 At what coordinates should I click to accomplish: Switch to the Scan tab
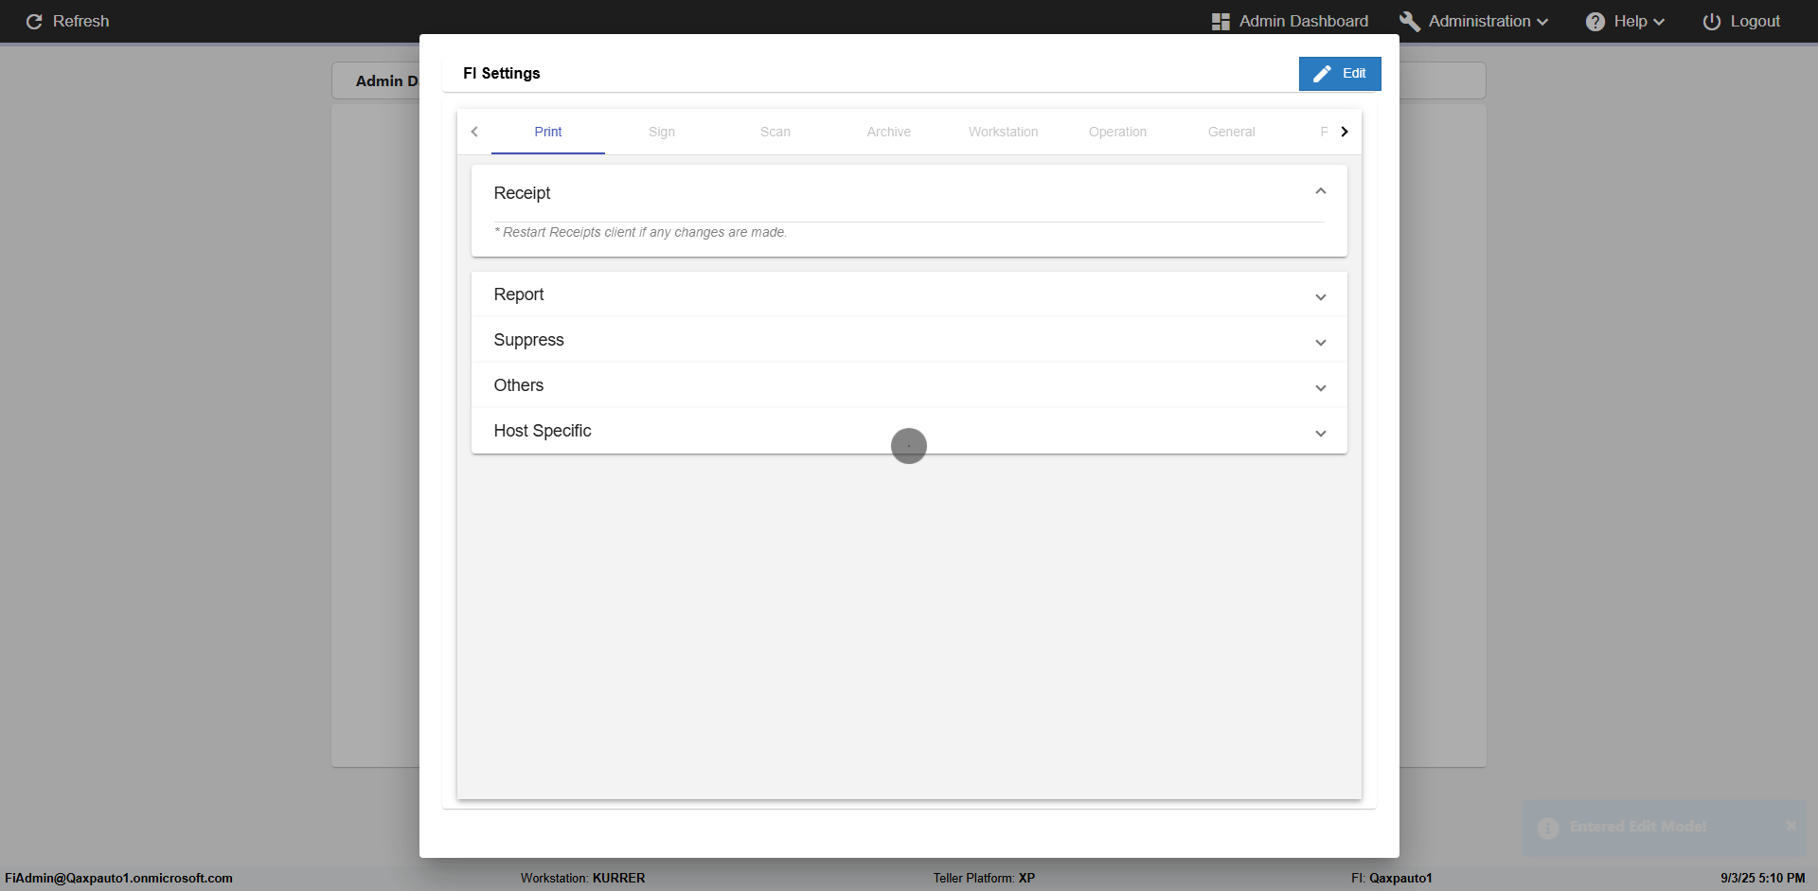(x=775, y=132)
